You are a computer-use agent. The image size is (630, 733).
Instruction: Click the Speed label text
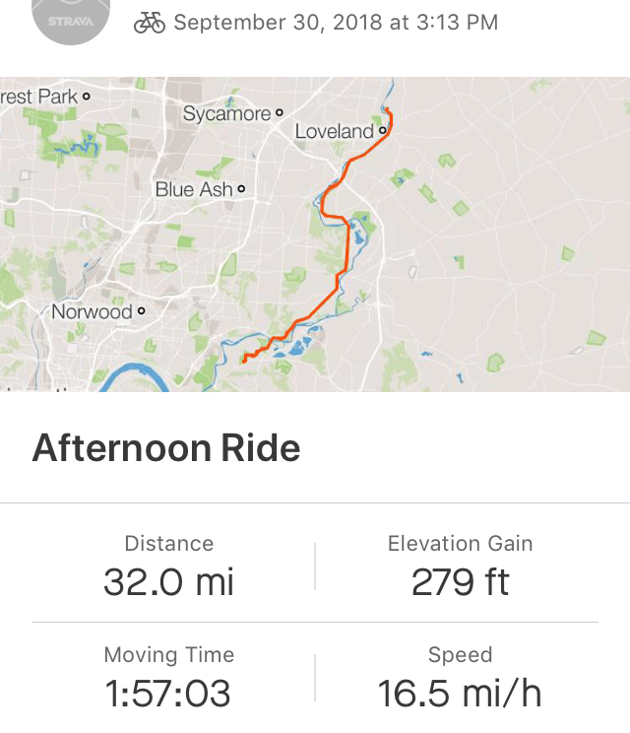point(460,654)
